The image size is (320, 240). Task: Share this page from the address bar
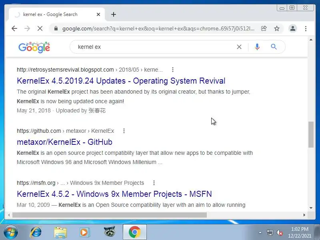click(264, 28)
